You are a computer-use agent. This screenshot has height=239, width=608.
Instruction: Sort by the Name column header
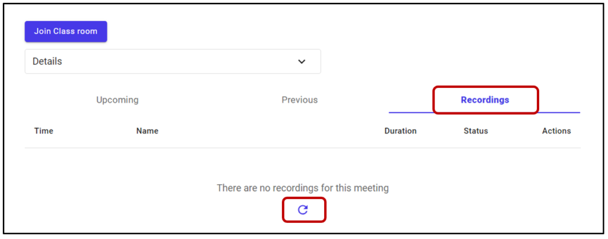point(147,131)
